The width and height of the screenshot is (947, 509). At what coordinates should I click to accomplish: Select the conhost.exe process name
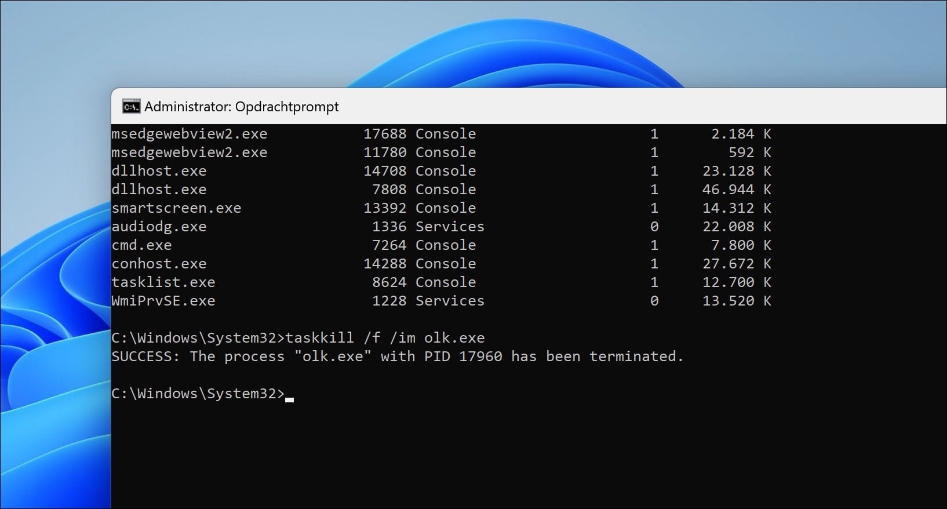[159, 264]
